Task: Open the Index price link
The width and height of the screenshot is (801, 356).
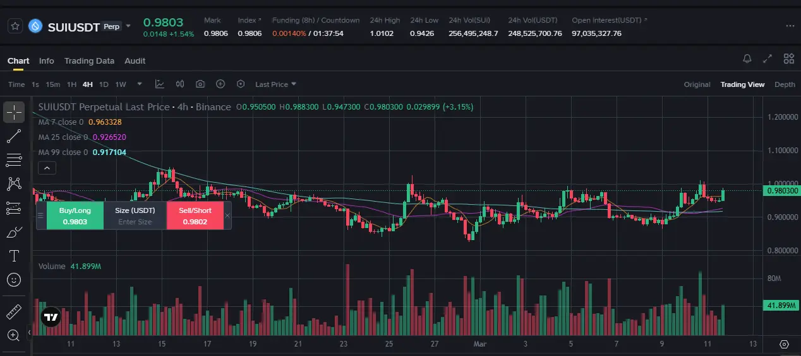Action: click(x=249, y=20)
